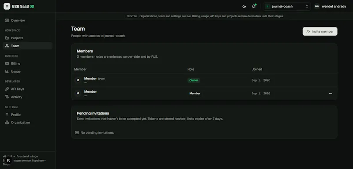Click avatar of Member (you) row
Image resolution: width=353 pixels, height=169 pixels.
tap(78, 80)
